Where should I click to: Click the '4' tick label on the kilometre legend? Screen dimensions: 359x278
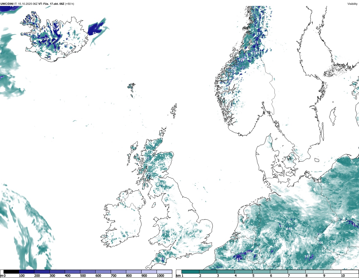(x=235, y=276)
